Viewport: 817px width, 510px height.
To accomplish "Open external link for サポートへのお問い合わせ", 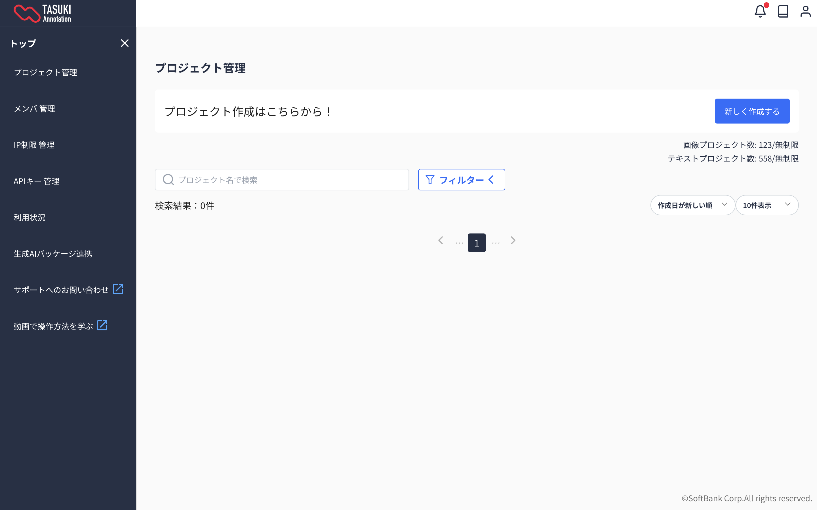I will pyautogui.click(x=118, y=289).
